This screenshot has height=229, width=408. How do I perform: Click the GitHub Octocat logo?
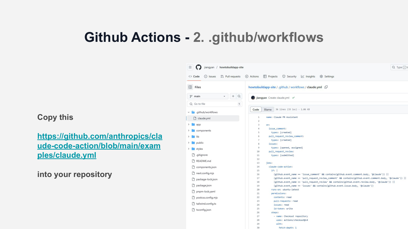click(199, 67)
